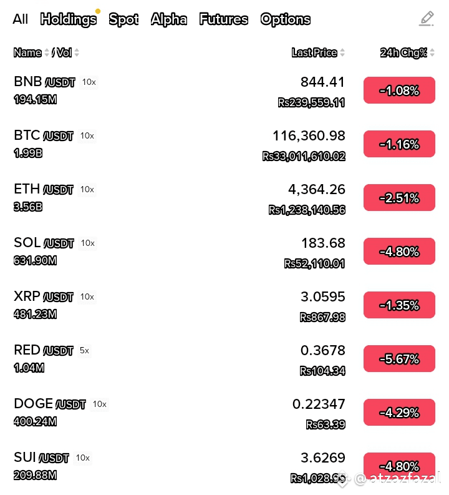This screenshot has width=449, height=495.
Task: Select the Spot tab
Action: pyautogui.click(x=123, y=19)
